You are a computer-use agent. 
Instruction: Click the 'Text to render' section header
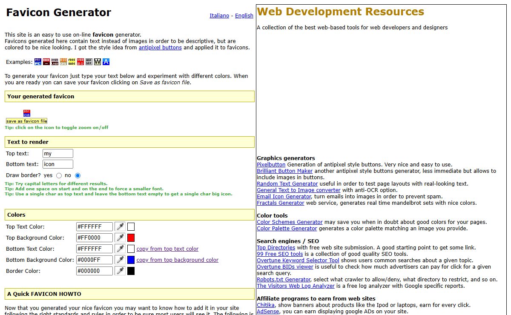coord(129,142)
